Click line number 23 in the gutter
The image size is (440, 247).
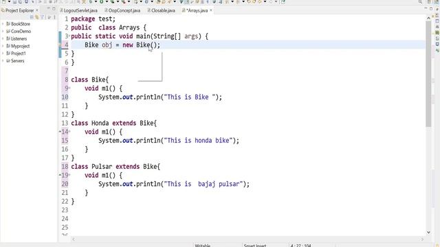[x=65, y=210]
